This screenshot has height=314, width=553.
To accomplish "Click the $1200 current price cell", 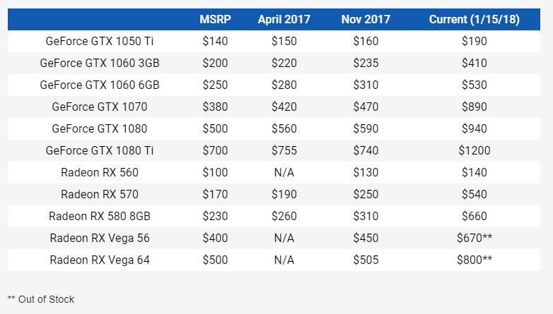I will pyautogui.click(x=474, y=150).
